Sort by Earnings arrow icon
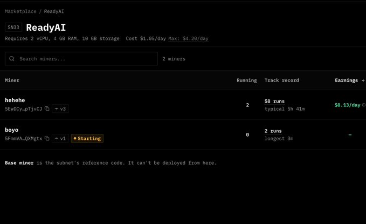The width and height of the screenshot is (366, 224). (x=363, y=80)
